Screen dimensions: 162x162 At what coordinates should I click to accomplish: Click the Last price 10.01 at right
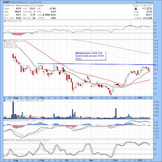point(149,15)
